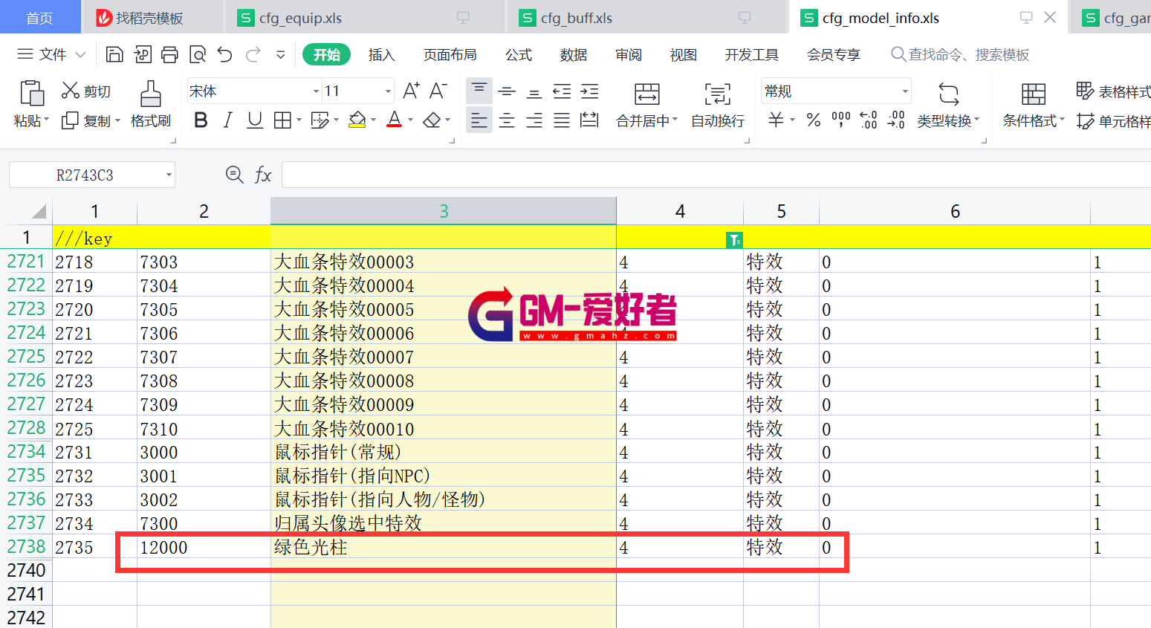Expand the number format dropdown (常规)
Screen dimensions: 1151x628
(x=905, y=91)
